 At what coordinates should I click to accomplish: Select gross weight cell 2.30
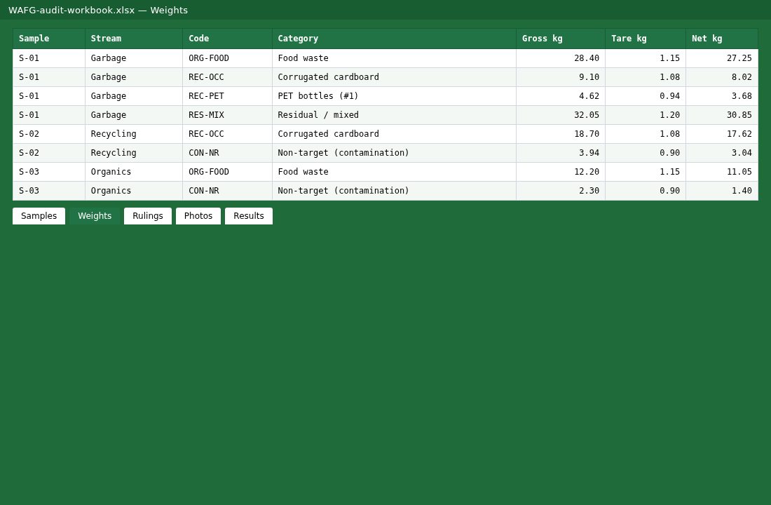pyautogui.click(x=561, y=191)
